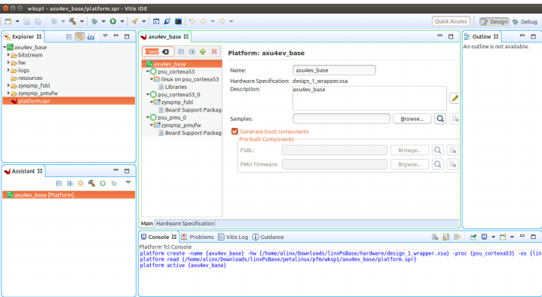Select platform.spr file in Explorer
This screenshot has height=297, width=542.
click(69, 101)
